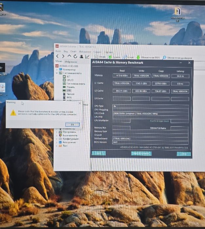Viewport: 205px width, 229px height.
Task: Open the Избранное menu in the menu bar
Action: click(x=85, y=51)
